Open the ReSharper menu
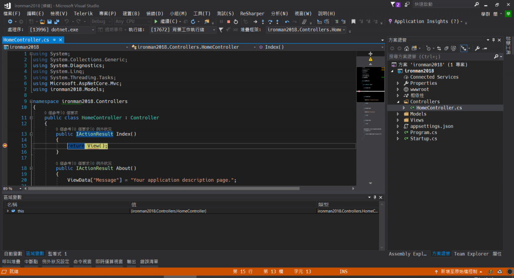This screenshot has width=514, height=278. coord(252,13)
